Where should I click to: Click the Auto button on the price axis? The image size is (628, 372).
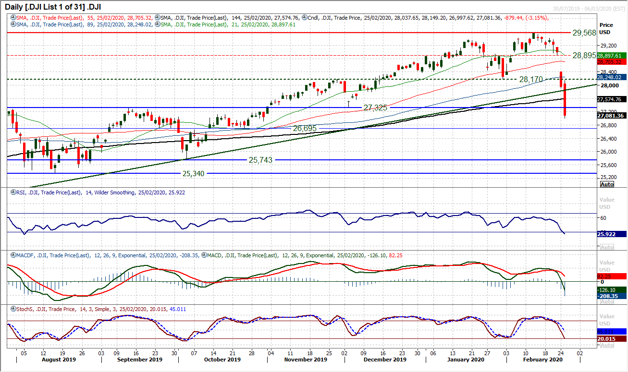point(607,184)
